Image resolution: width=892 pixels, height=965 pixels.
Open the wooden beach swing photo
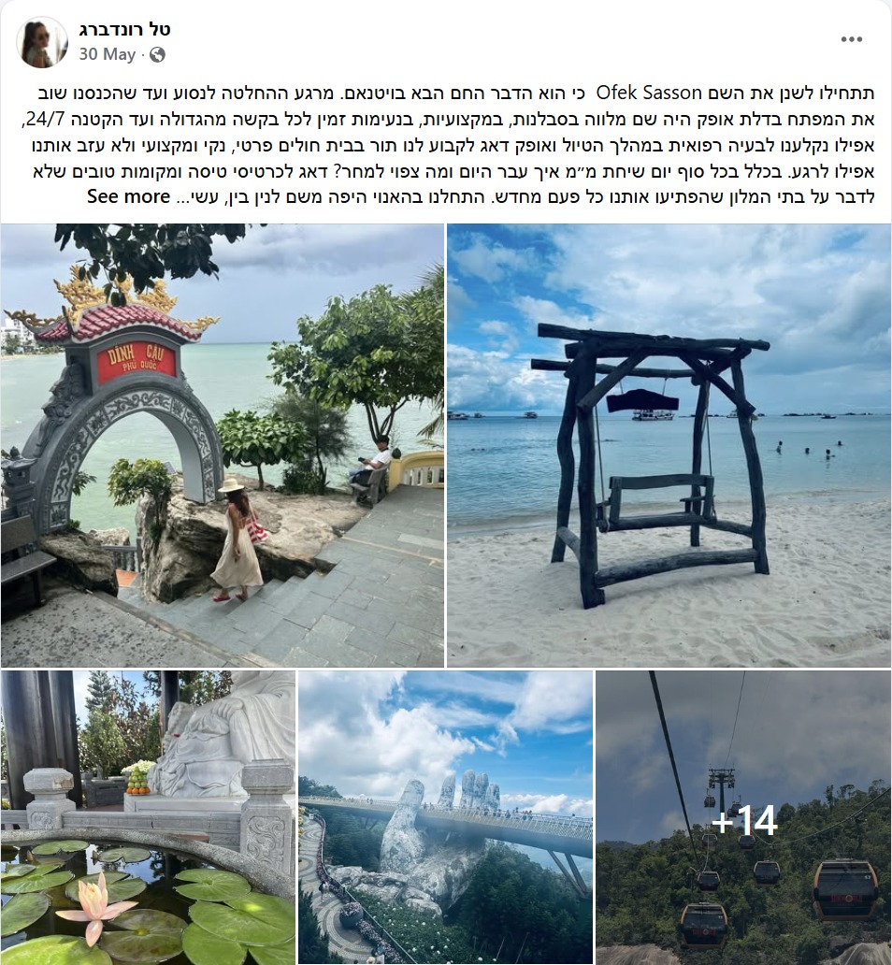[669, 445]
